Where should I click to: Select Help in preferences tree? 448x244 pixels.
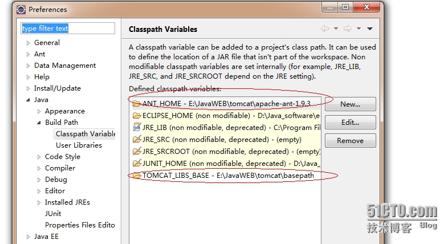coord(42,77)
